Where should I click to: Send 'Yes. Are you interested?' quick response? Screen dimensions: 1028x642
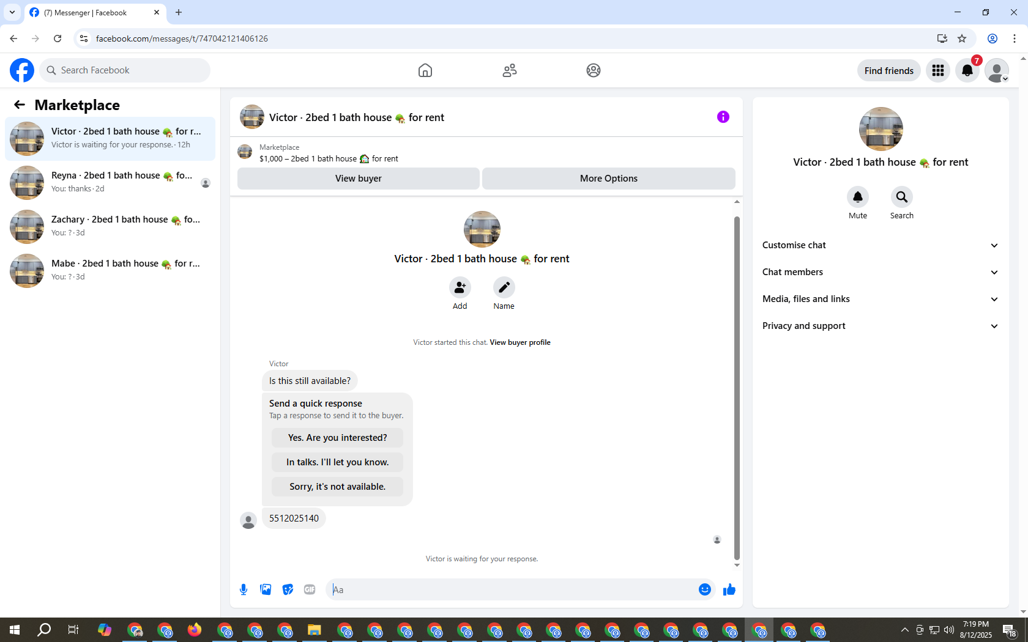[337, 438]
